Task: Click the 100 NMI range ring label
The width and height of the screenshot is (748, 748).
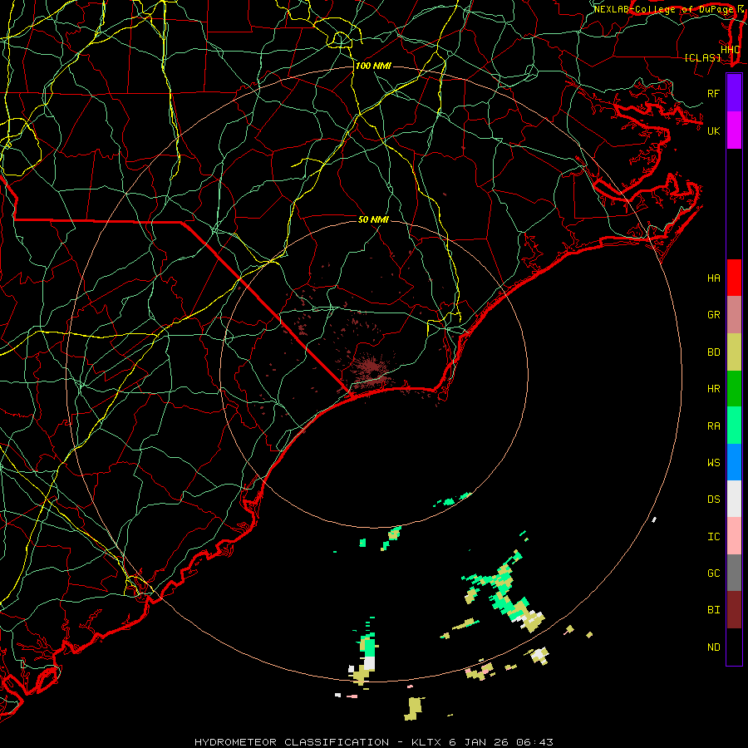Action: pyautogui.click(x=373, y=66)
